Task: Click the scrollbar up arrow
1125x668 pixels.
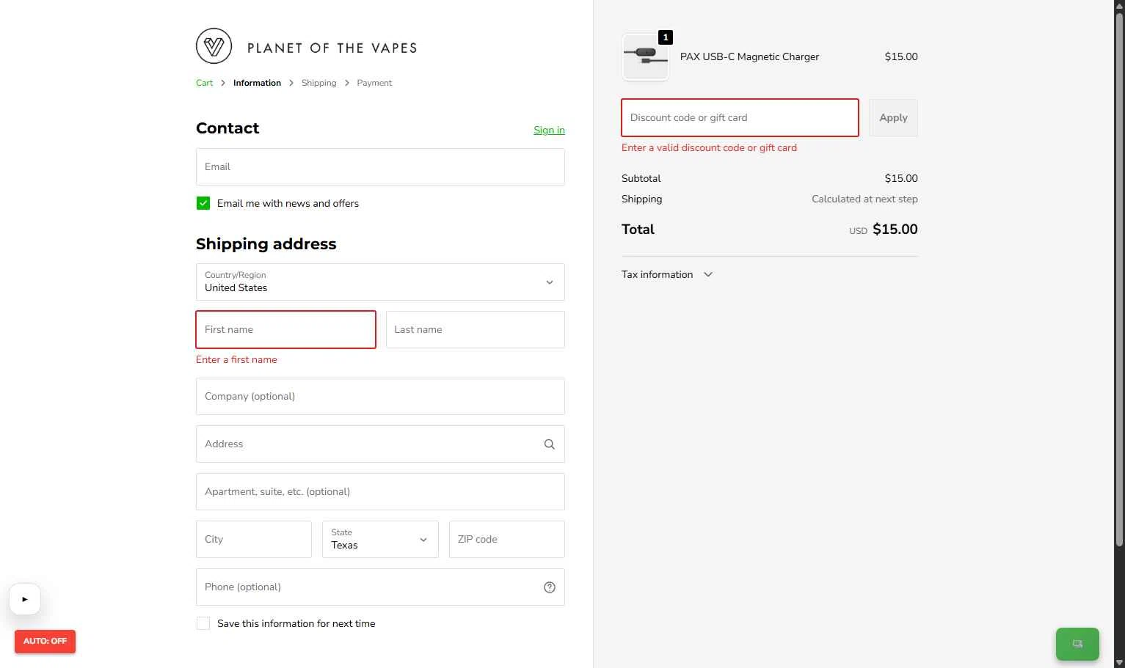Action: point(1119,5)
